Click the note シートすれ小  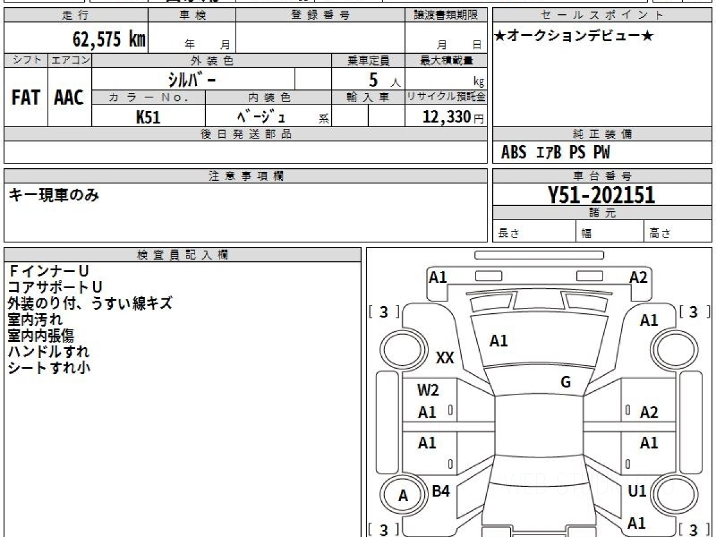click(49, 368)
